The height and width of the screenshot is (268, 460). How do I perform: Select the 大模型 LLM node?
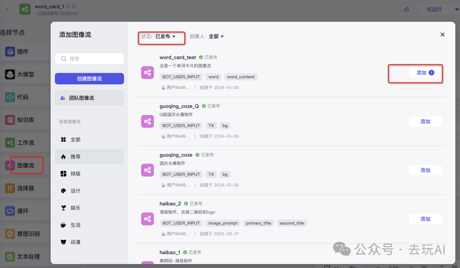25,74
